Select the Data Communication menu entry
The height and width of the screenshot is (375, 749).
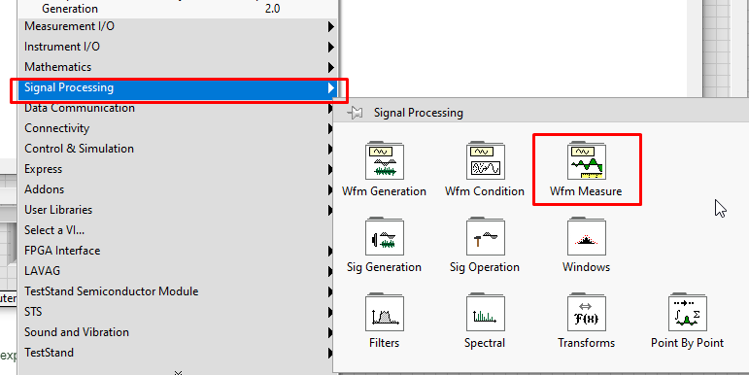click(177, 108)
